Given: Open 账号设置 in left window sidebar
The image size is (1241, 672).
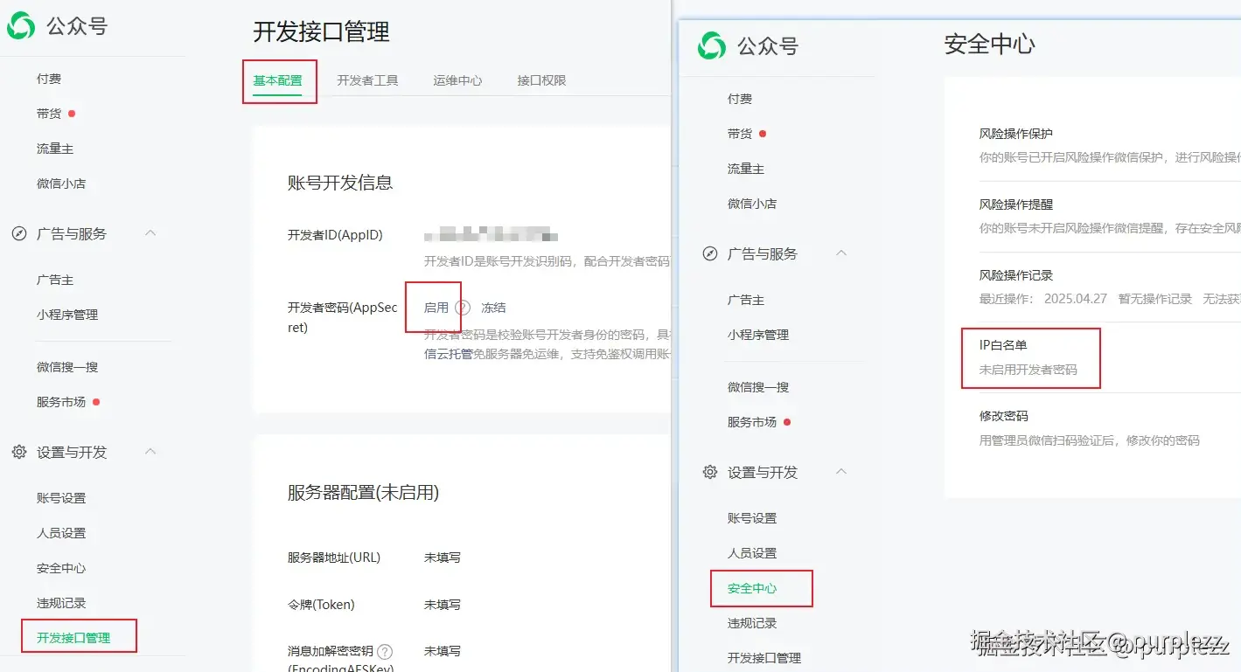Looking at the screenshot, I should pos(61,498).
